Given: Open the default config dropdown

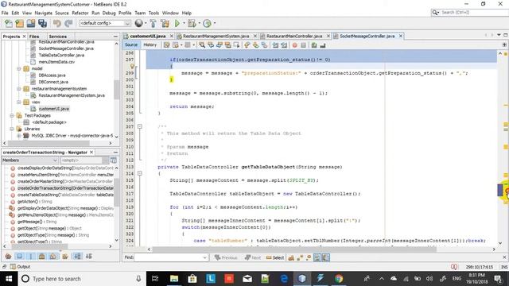Looking at the screenshot, I should tap(127, 23).
